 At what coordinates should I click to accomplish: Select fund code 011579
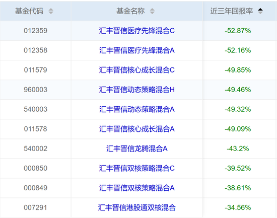point(36,70)
